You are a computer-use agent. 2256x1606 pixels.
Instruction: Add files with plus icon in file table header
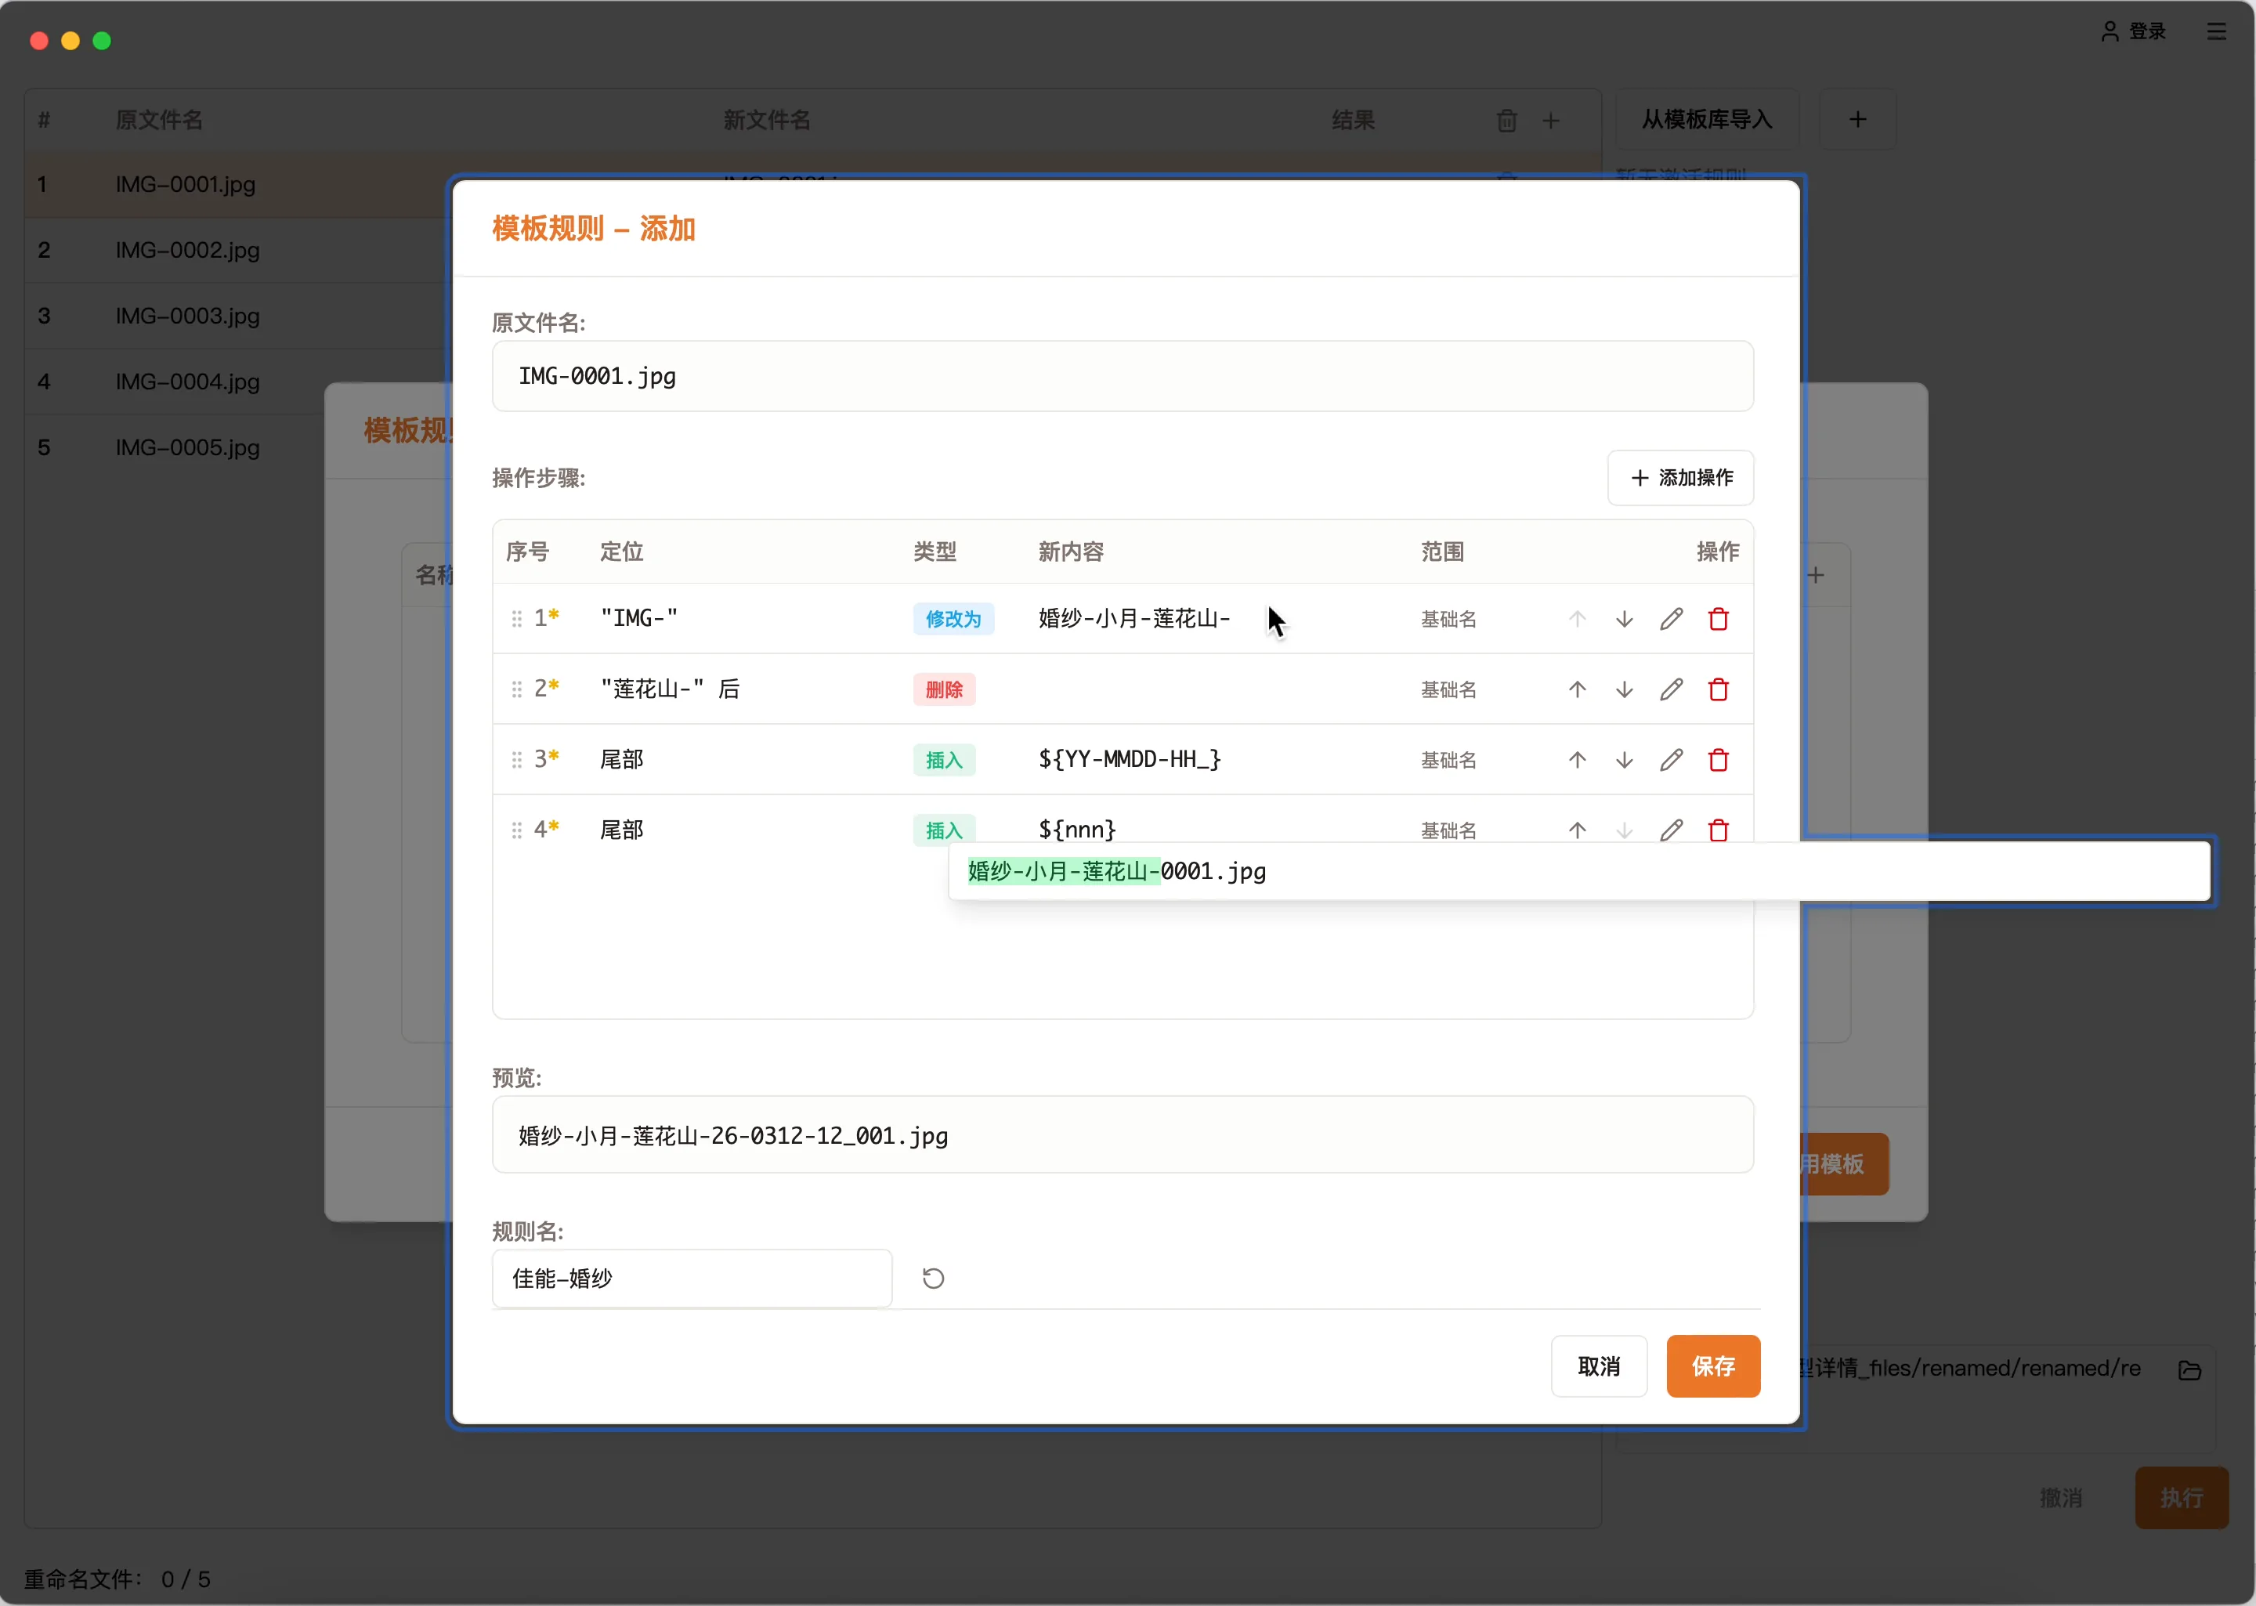(1550, 121)
